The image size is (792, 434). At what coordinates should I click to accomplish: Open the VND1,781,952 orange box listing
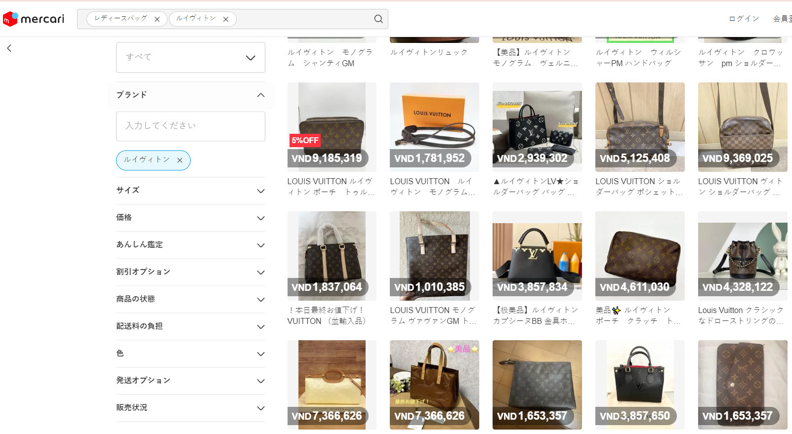pos(434,127)
